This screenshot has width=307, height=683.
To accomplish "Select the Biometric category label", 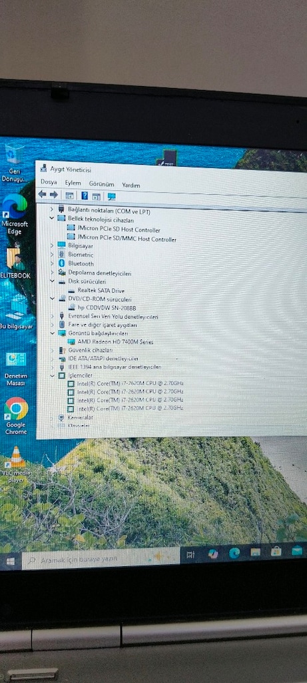I will tap(81, 254).
